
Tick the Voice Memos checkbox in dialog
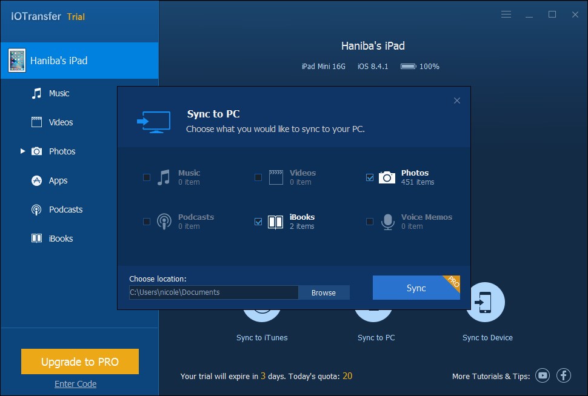pyautogui.click(x=370, y=222)
